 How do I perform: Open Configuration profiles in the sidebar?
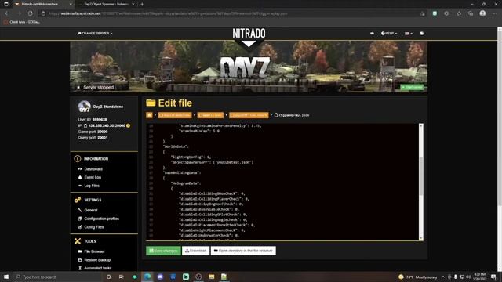[x=101, y=219]
